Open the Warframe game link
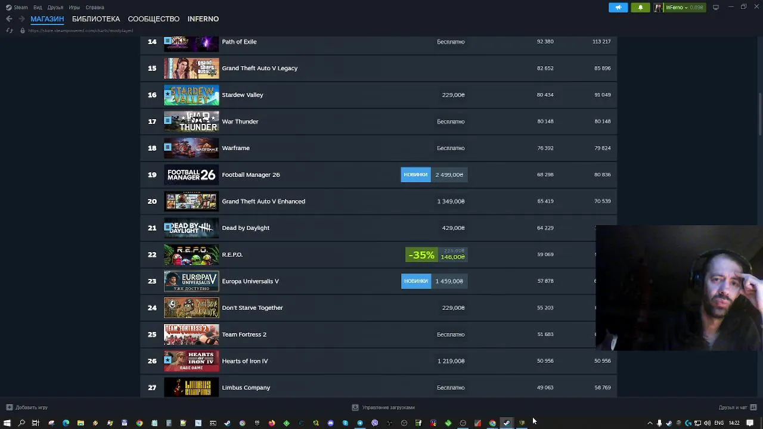The height and width of the screenshot is (429, 763). pyautogui.click(x=235, y=148)
